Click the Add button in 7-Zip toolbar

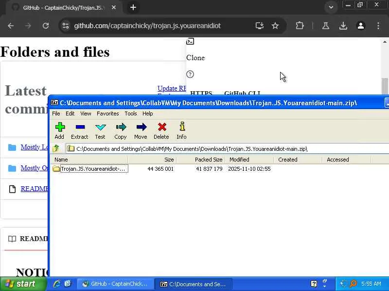click(59, 130)
